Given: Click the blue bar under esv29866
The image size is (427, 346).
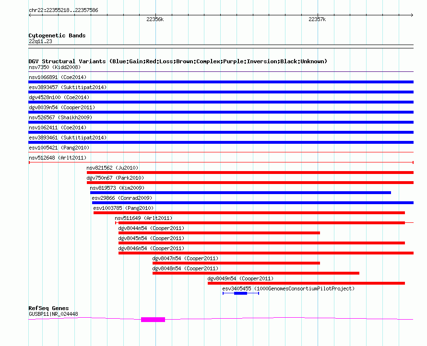Looking at the screenshot, I should [253, 203].
